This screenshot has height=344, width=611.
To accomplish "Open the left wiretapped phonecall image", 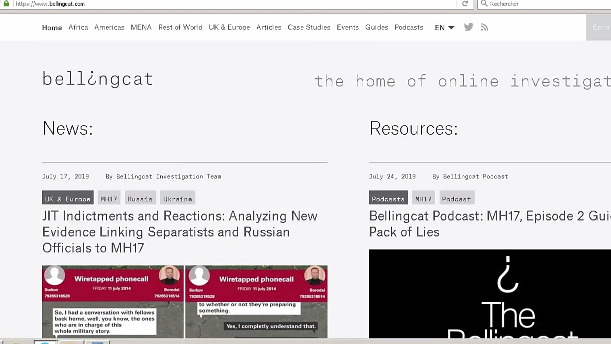I will (x=113, y=302).
